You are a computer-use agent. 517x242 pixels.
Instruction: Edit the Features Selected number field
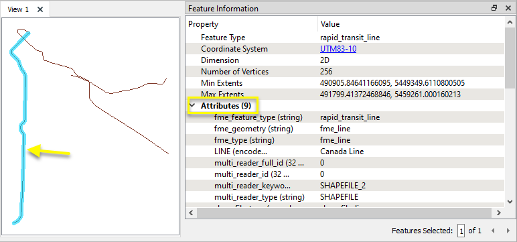(x=461, y=231)
